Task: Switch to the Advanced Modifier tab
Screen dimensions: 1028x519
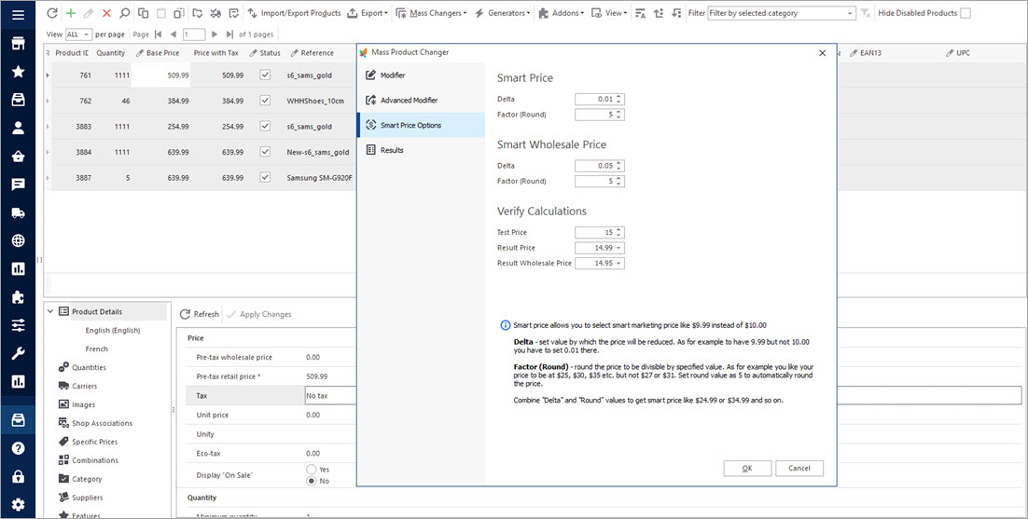Action: click(421, 100)
